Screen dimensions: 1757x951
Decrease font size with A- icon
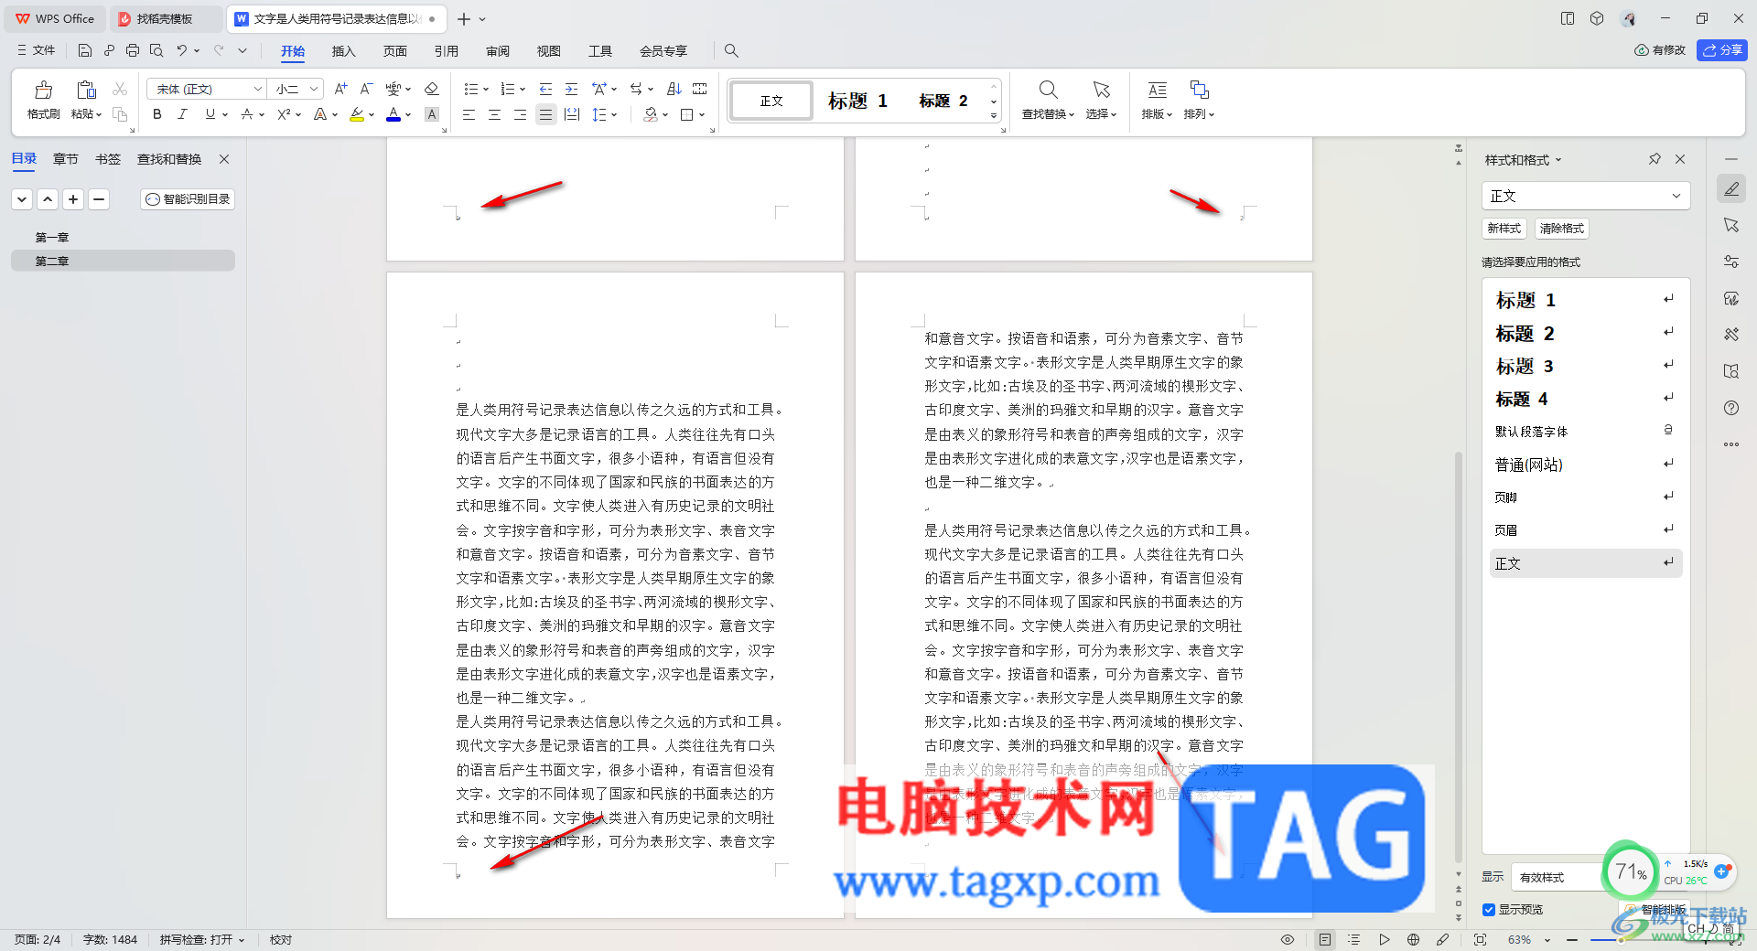coord(366,89)
